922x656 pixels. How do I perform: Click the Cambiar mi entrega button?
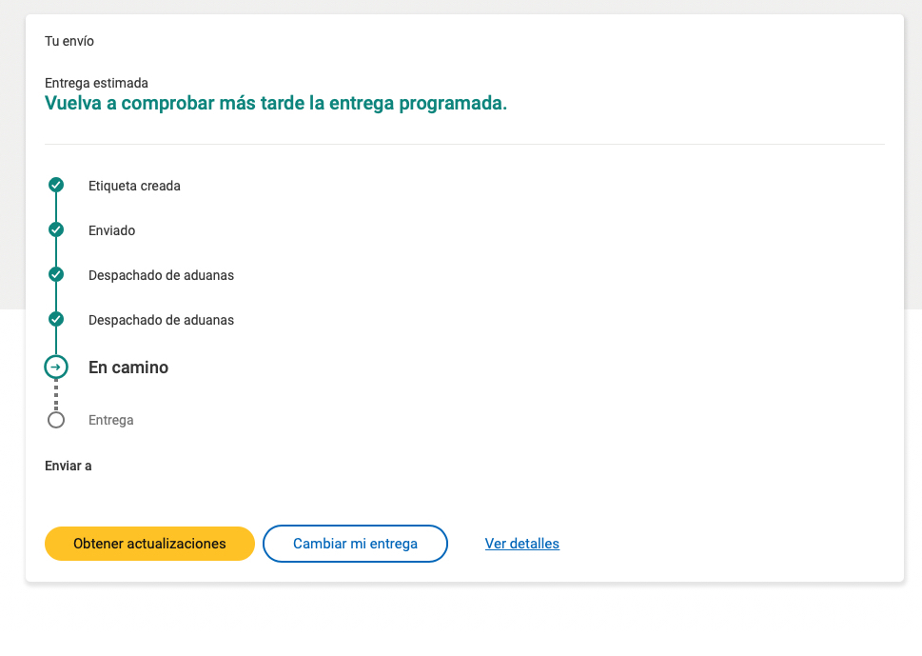click(355, 544)
